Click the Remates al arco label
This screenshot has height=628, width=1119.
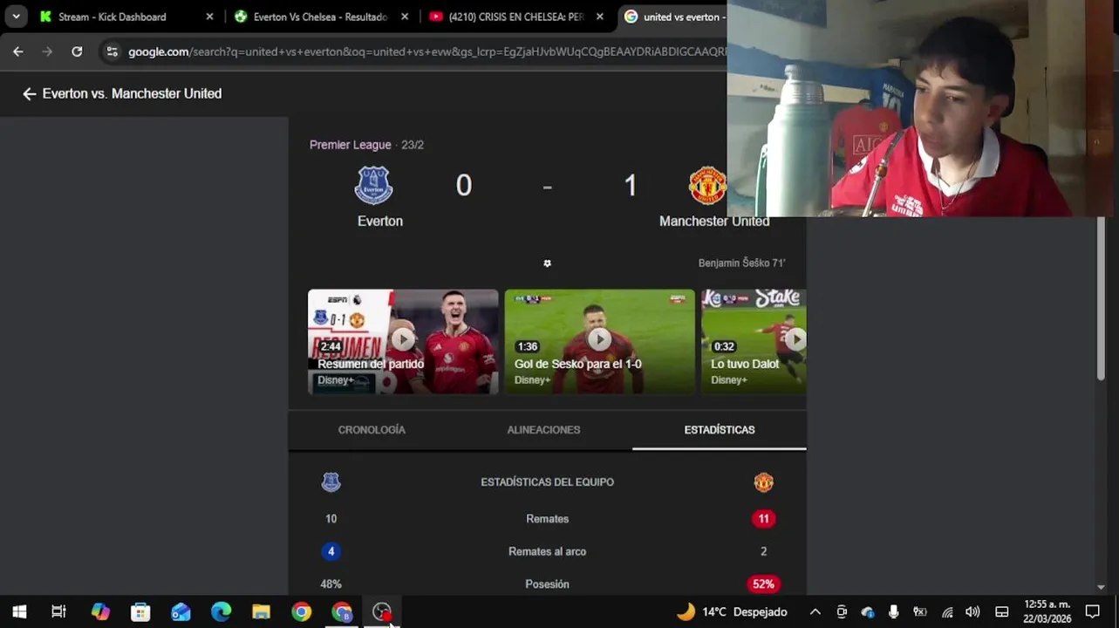pyautogui.click(x=547, y=551)
